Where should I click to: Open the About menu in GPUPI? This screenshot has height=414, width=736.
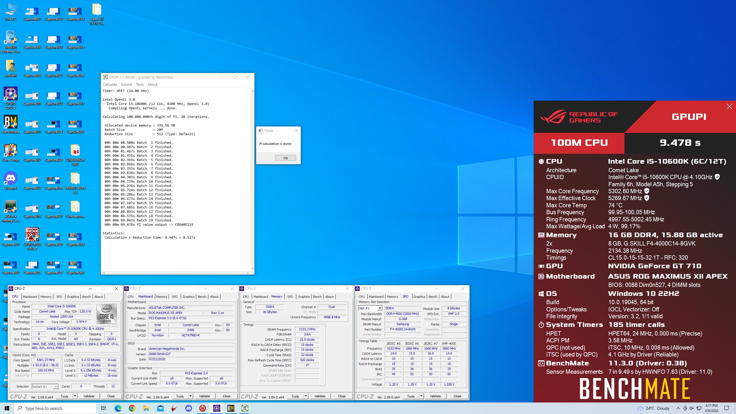click(x=153, y=85)
